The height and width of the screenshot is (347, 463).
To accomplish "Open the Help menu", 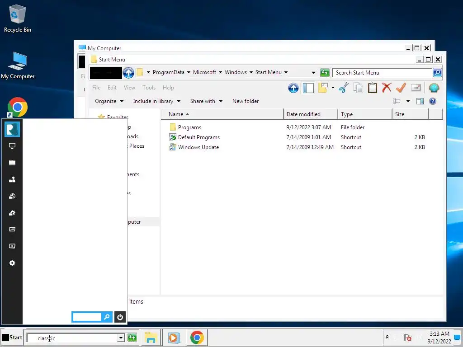I will (x=168, y=88).
